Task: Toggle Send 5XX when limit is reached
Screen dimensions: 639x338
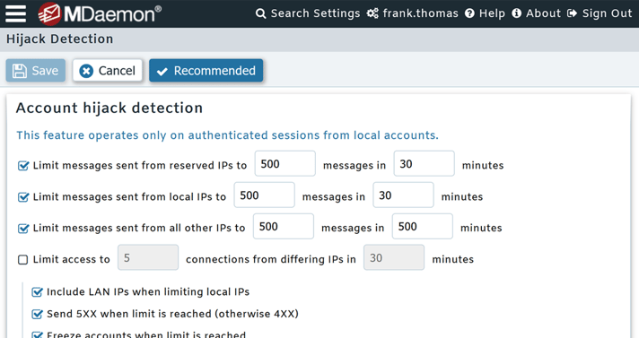Action: 37,314
